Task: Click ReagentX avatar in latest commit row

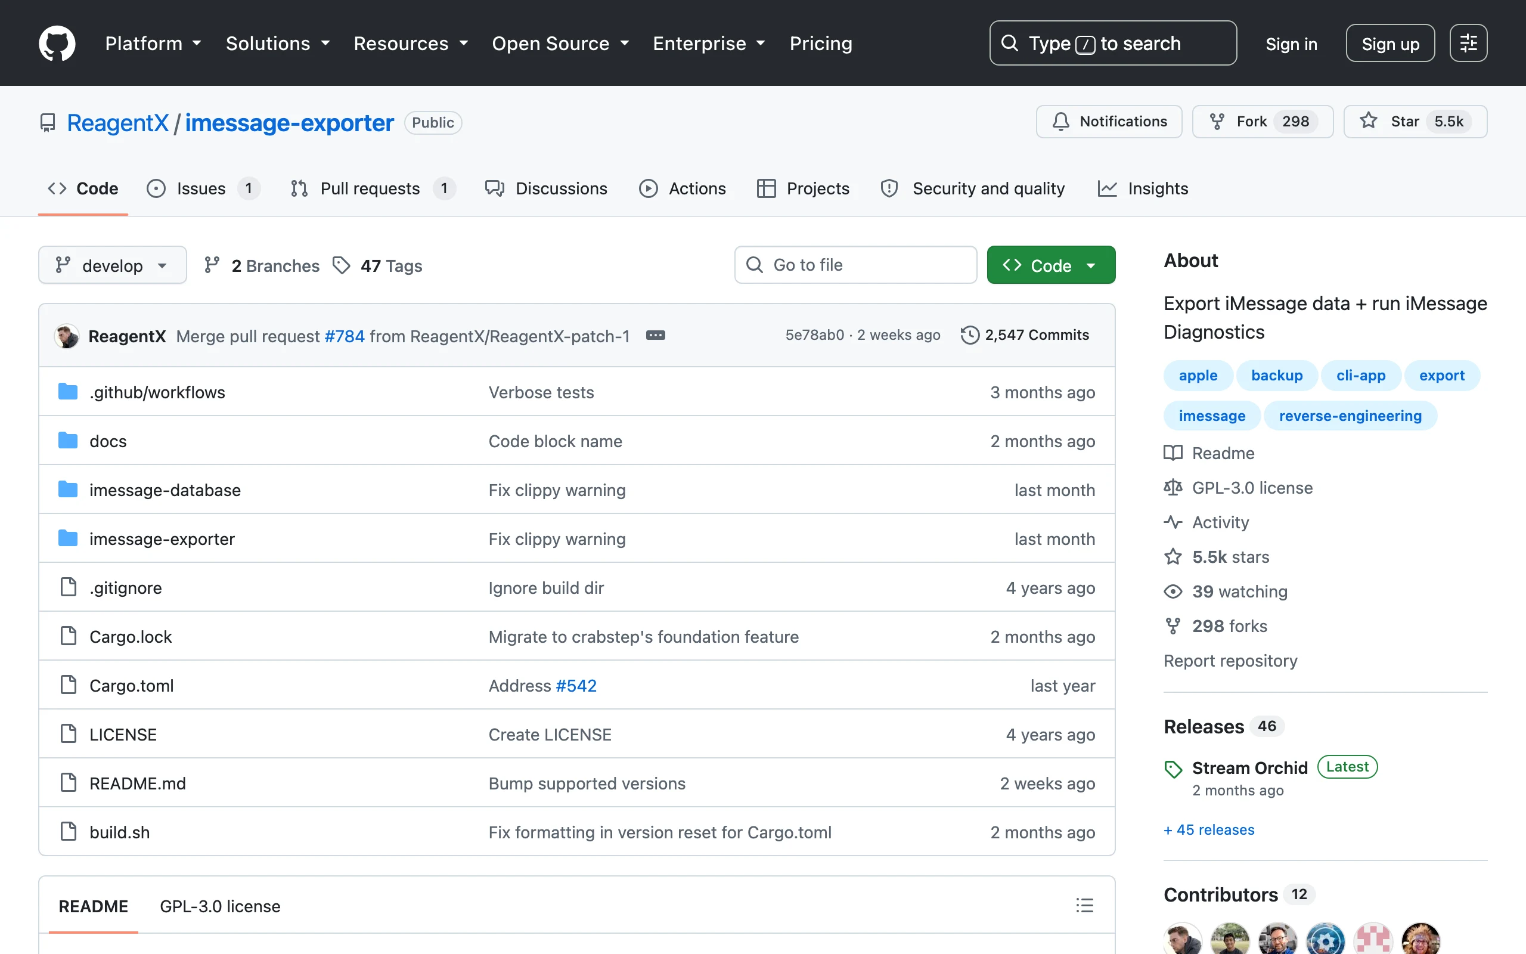Action: [x=66, y=336]
